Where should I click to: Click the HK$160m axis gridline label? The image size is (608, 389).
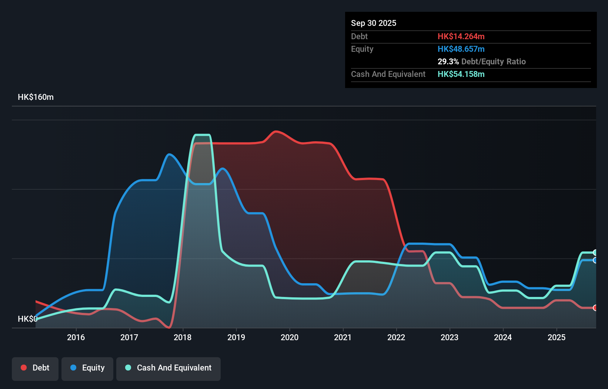(x=36, y=97)
